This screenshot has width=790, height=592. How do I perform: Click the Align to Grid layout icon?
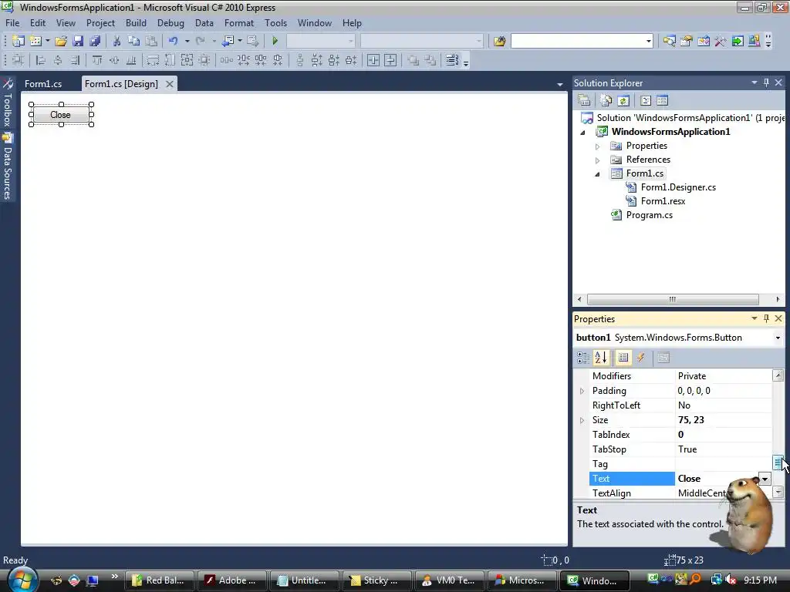pyautogui.click(x=18, y=60)
